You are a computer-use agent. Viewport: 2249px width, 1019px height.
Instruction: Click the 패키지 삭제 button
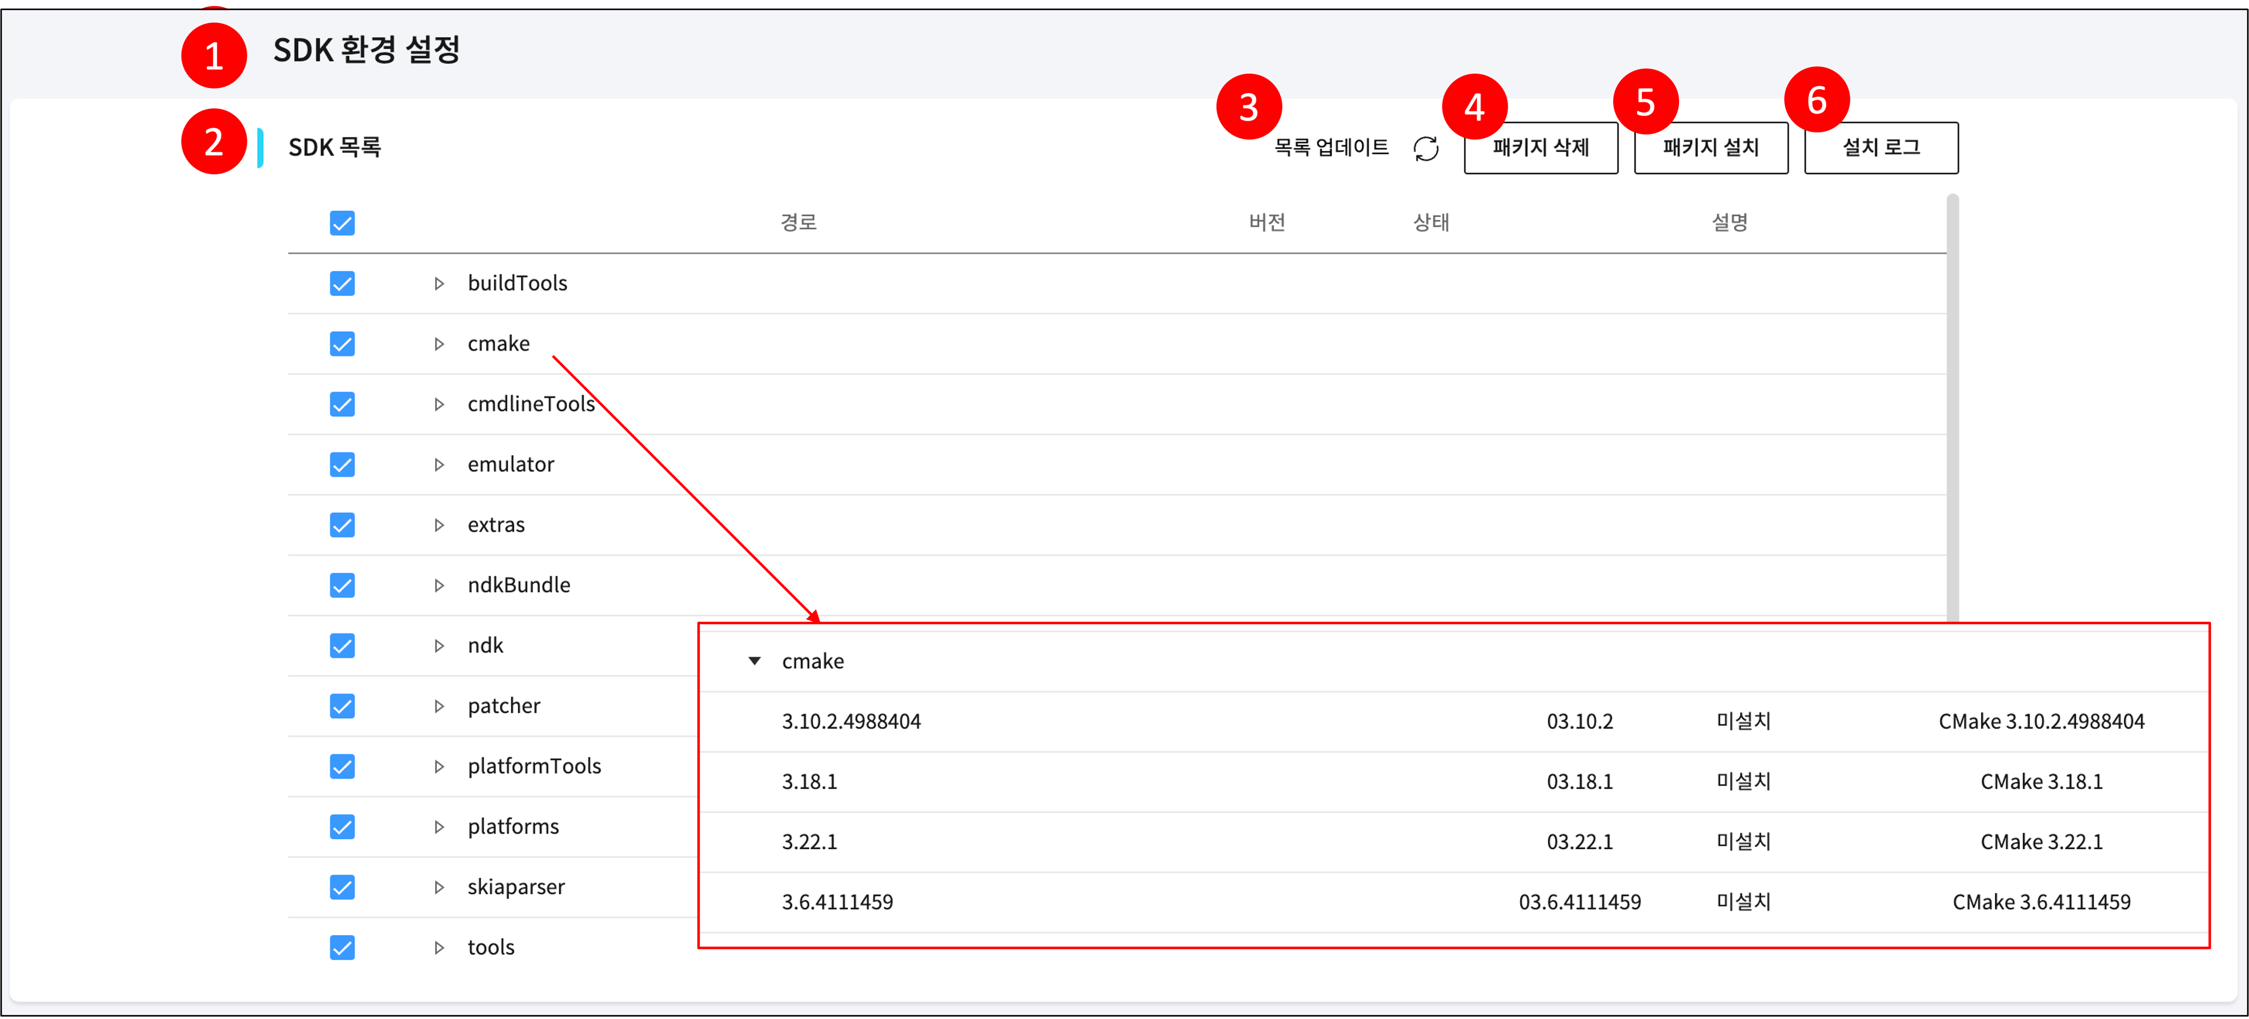click(x=1540, y=148)
